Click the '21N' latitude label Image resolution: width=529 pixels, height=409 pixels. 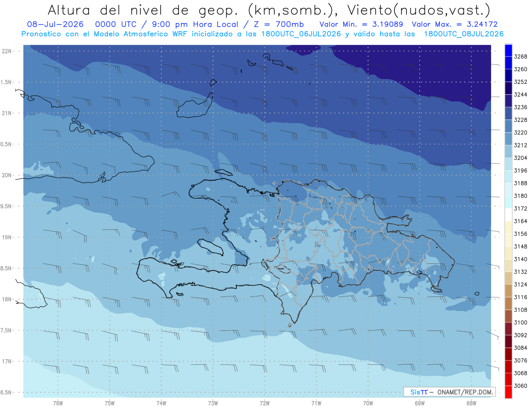[x=7, y=113]
